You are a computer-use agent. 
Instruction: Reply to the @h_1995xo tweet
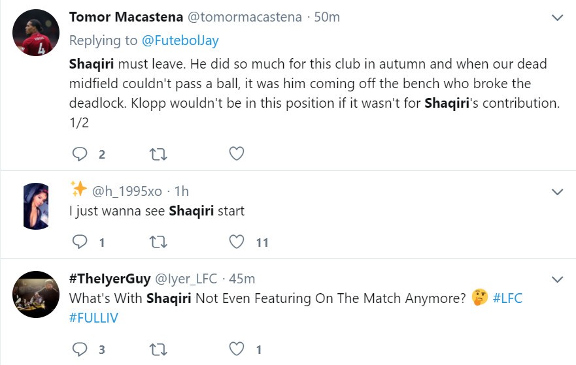click(79, 242)
